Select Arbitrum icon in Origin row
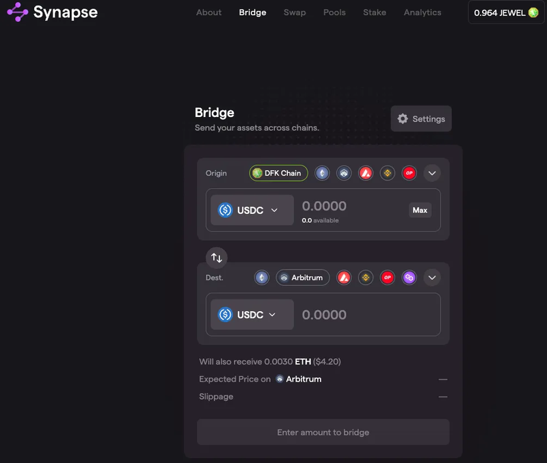 (344, 173)
